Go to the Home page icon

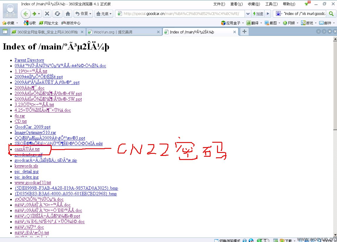[68, 14]
